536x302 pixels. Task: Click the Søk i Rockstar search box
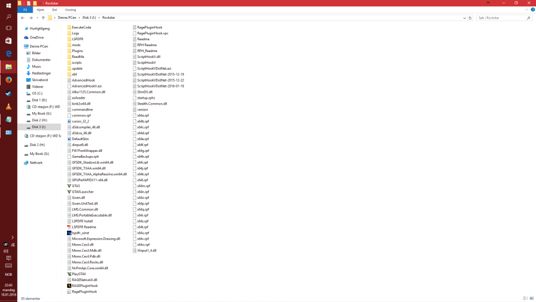pyautogui.click(x=504, y=18)
